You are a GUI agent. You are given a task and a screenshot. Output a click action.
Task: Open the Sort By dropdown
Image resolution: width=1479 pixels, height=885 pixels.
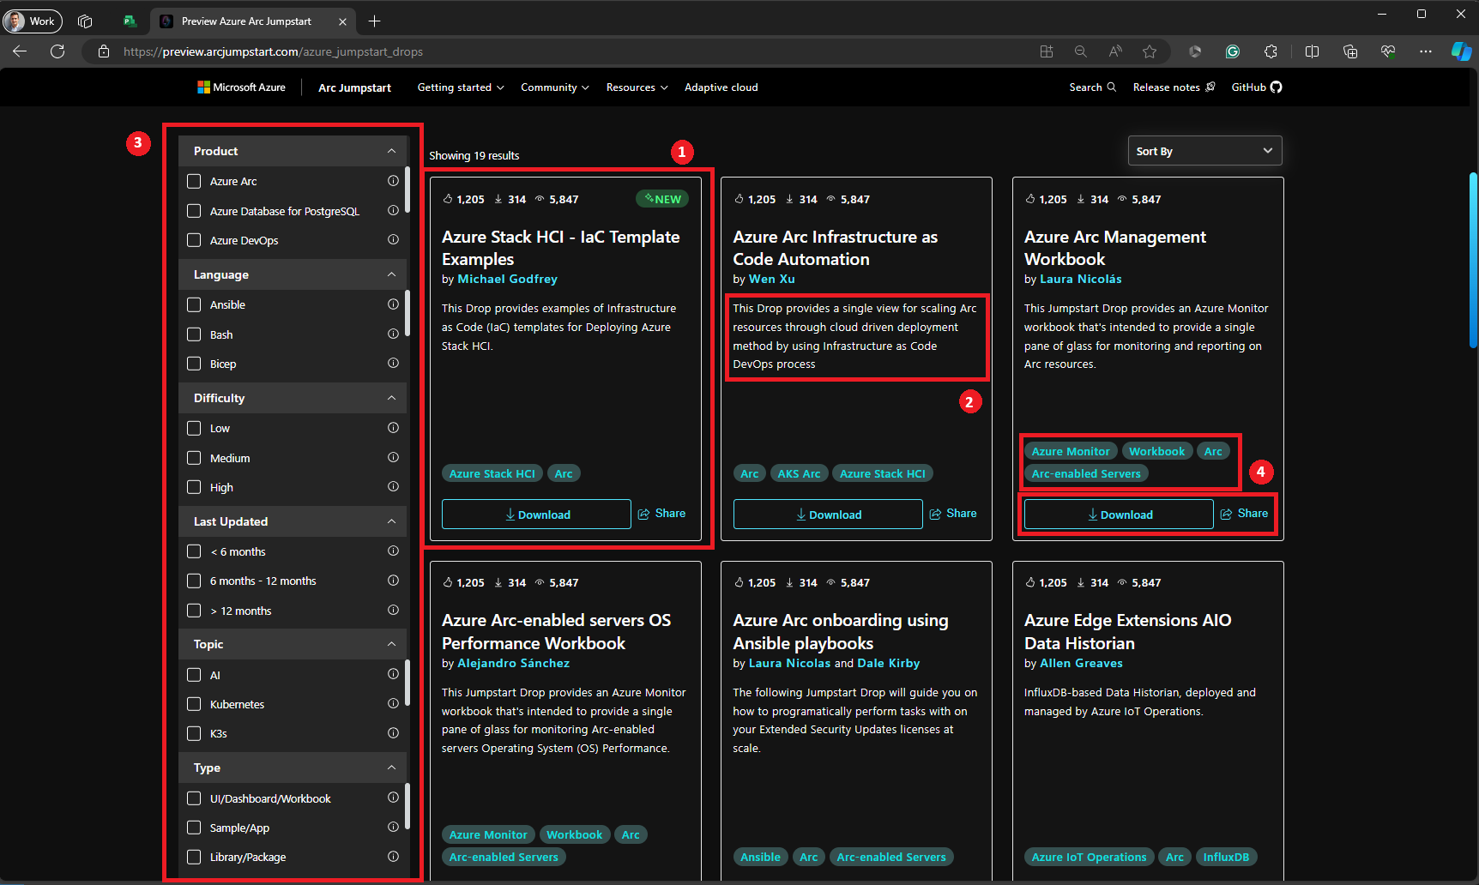[1204, 151]
